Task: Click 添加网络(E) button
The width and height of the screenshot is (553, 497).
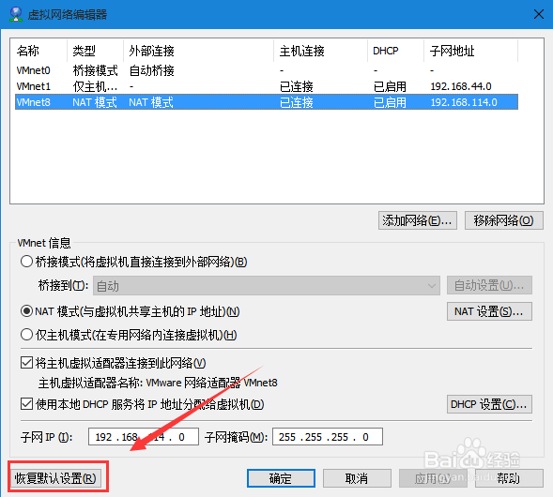Action: click(x=418, y=220)
